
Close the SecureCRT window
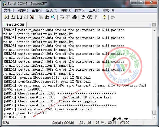coord(151,2)
